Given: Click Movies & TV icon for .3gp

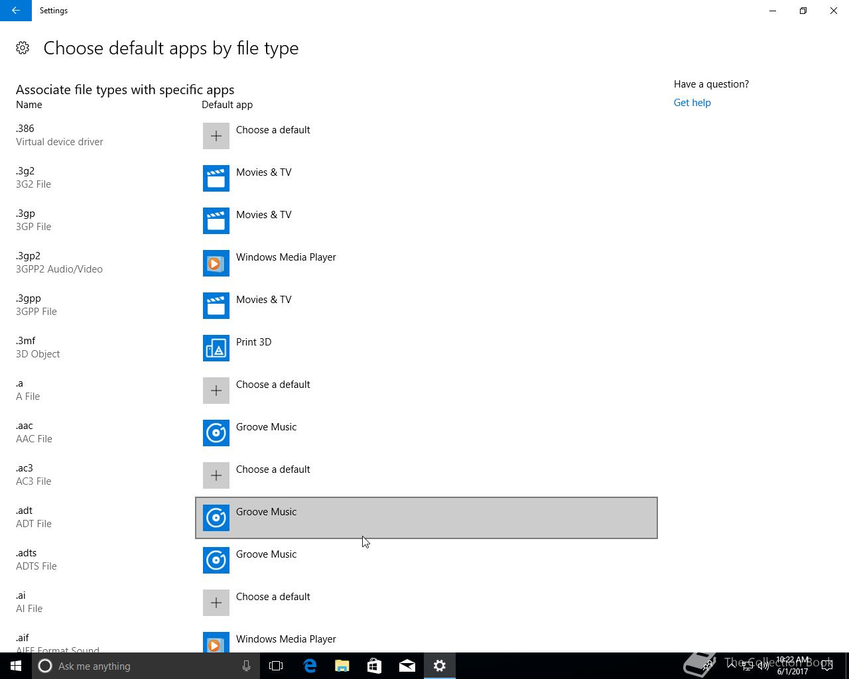Looking at the screenshot, I should (x=216, y=221).
